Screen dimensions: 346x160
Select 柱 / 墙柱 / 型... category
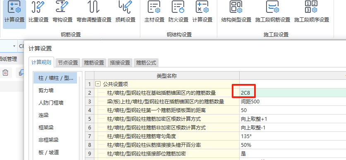coord(55,78)
